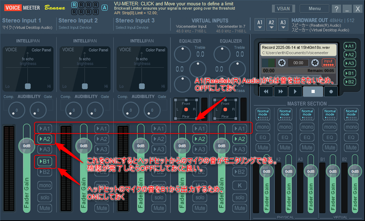Mute the second virtual input strip

[240, 208]
